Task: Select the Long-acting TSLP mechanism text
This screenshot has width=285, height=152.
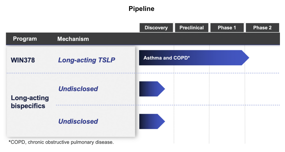Action: [87, 60]
